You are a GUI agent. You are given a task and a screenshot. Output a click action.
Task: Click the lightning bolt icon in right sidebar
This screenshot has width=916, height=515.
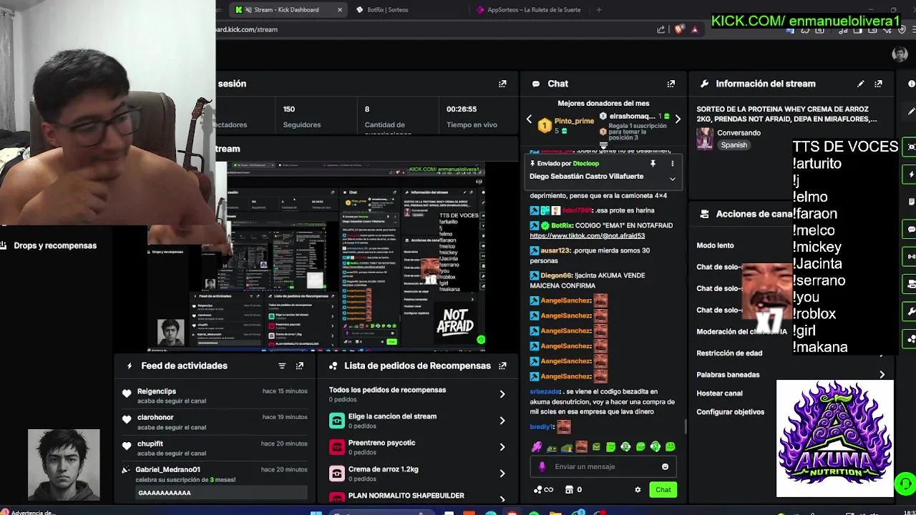[x=910, y=175]
